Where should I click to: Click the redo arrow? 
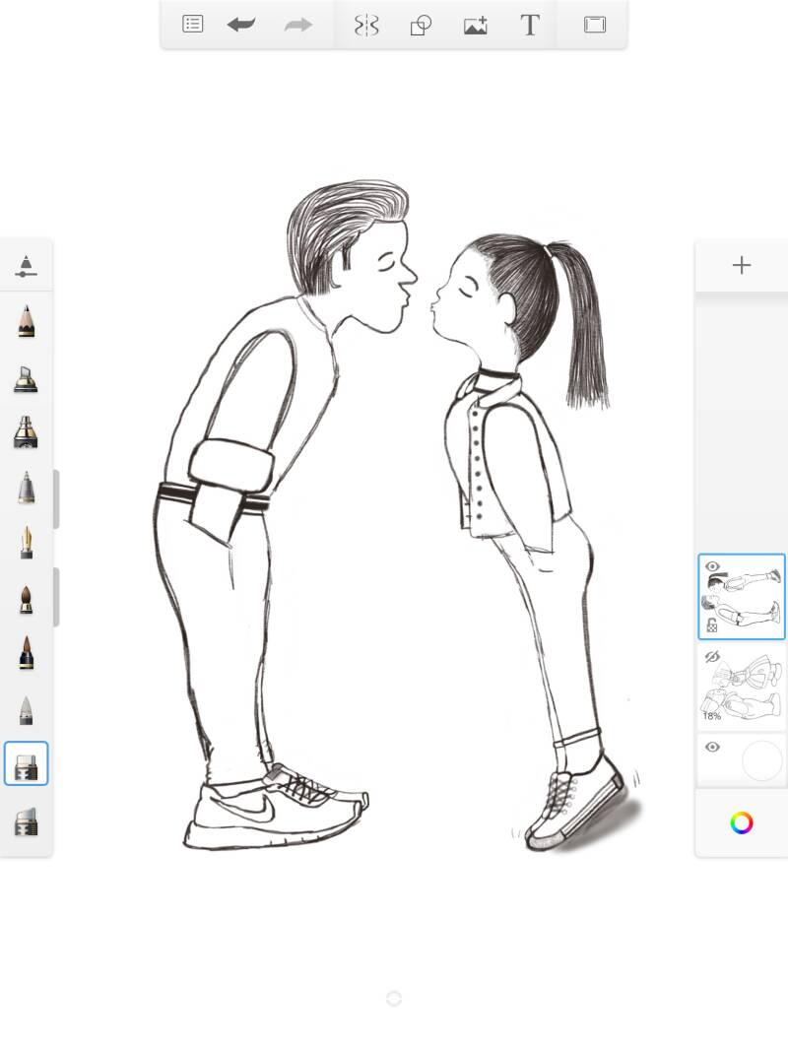click(297, 25)
